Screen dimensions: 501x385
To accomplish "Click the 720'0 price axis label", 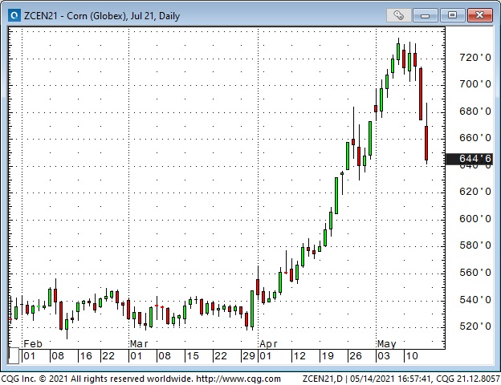I will coord(475,58).
